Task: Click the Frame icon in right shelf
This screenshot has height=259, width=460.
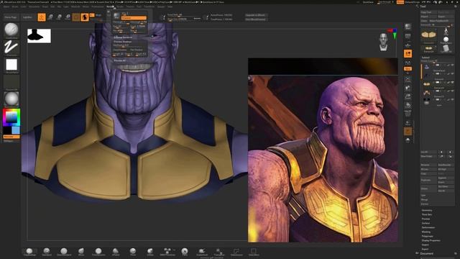Action: (408, 79)
